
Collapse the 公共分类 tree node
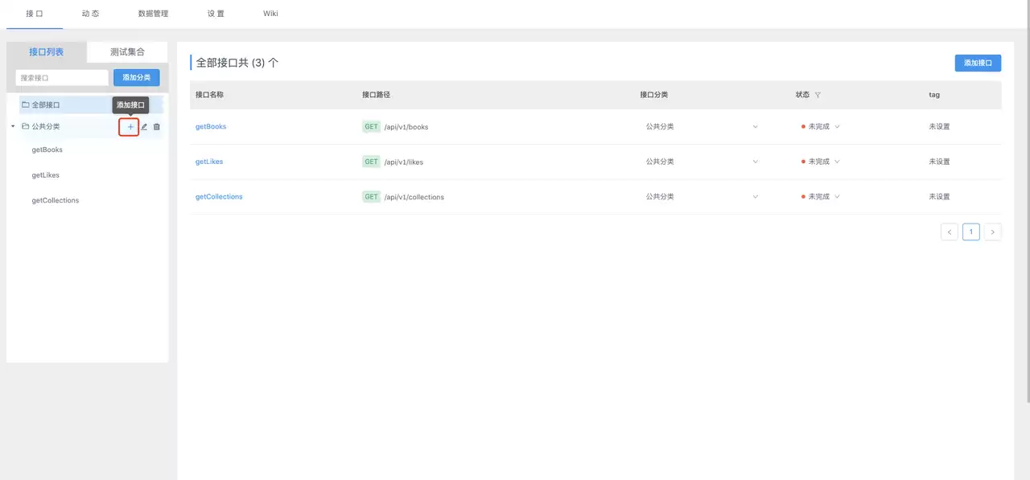[x=13, y=126]
